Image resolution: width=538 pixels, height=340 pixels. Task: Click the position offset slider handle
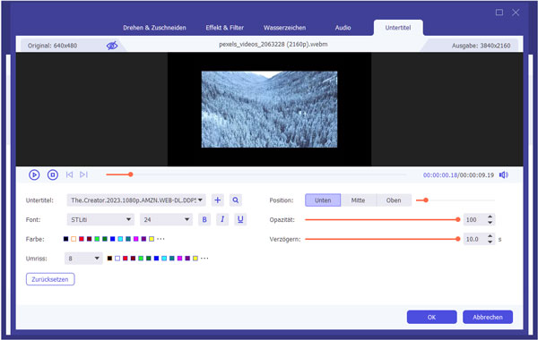pyautogui.click(x=426, y=200)
